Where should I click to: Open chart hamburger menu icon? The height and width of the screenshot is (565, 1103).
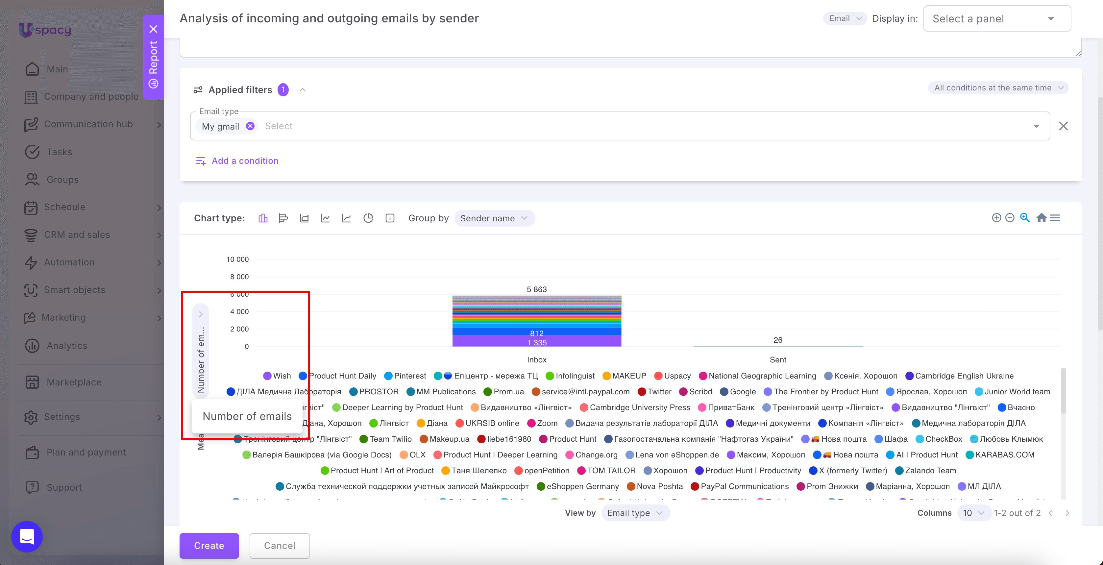click(x=1055, y=218)
